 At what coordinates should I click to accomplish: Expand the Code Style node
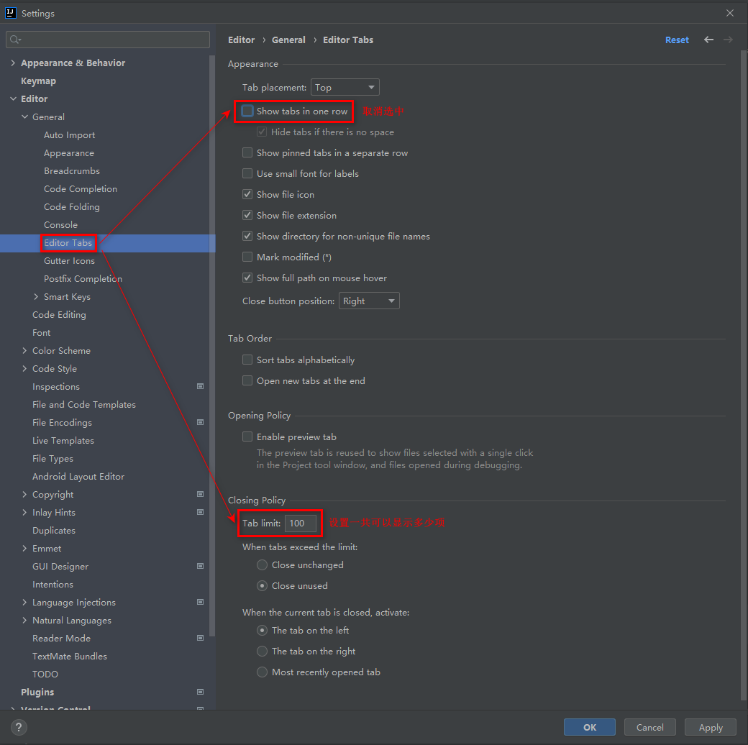coord(24,369)
